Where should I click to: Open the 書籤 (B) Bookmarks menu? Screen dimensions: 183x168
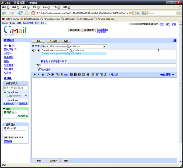[x=46, y=7]
